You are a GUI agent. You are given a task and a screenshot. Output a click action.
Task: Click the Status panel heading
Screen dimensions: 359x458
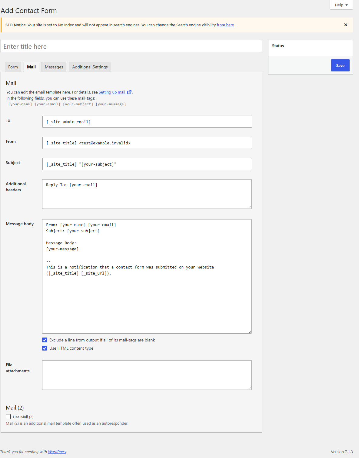278,46
